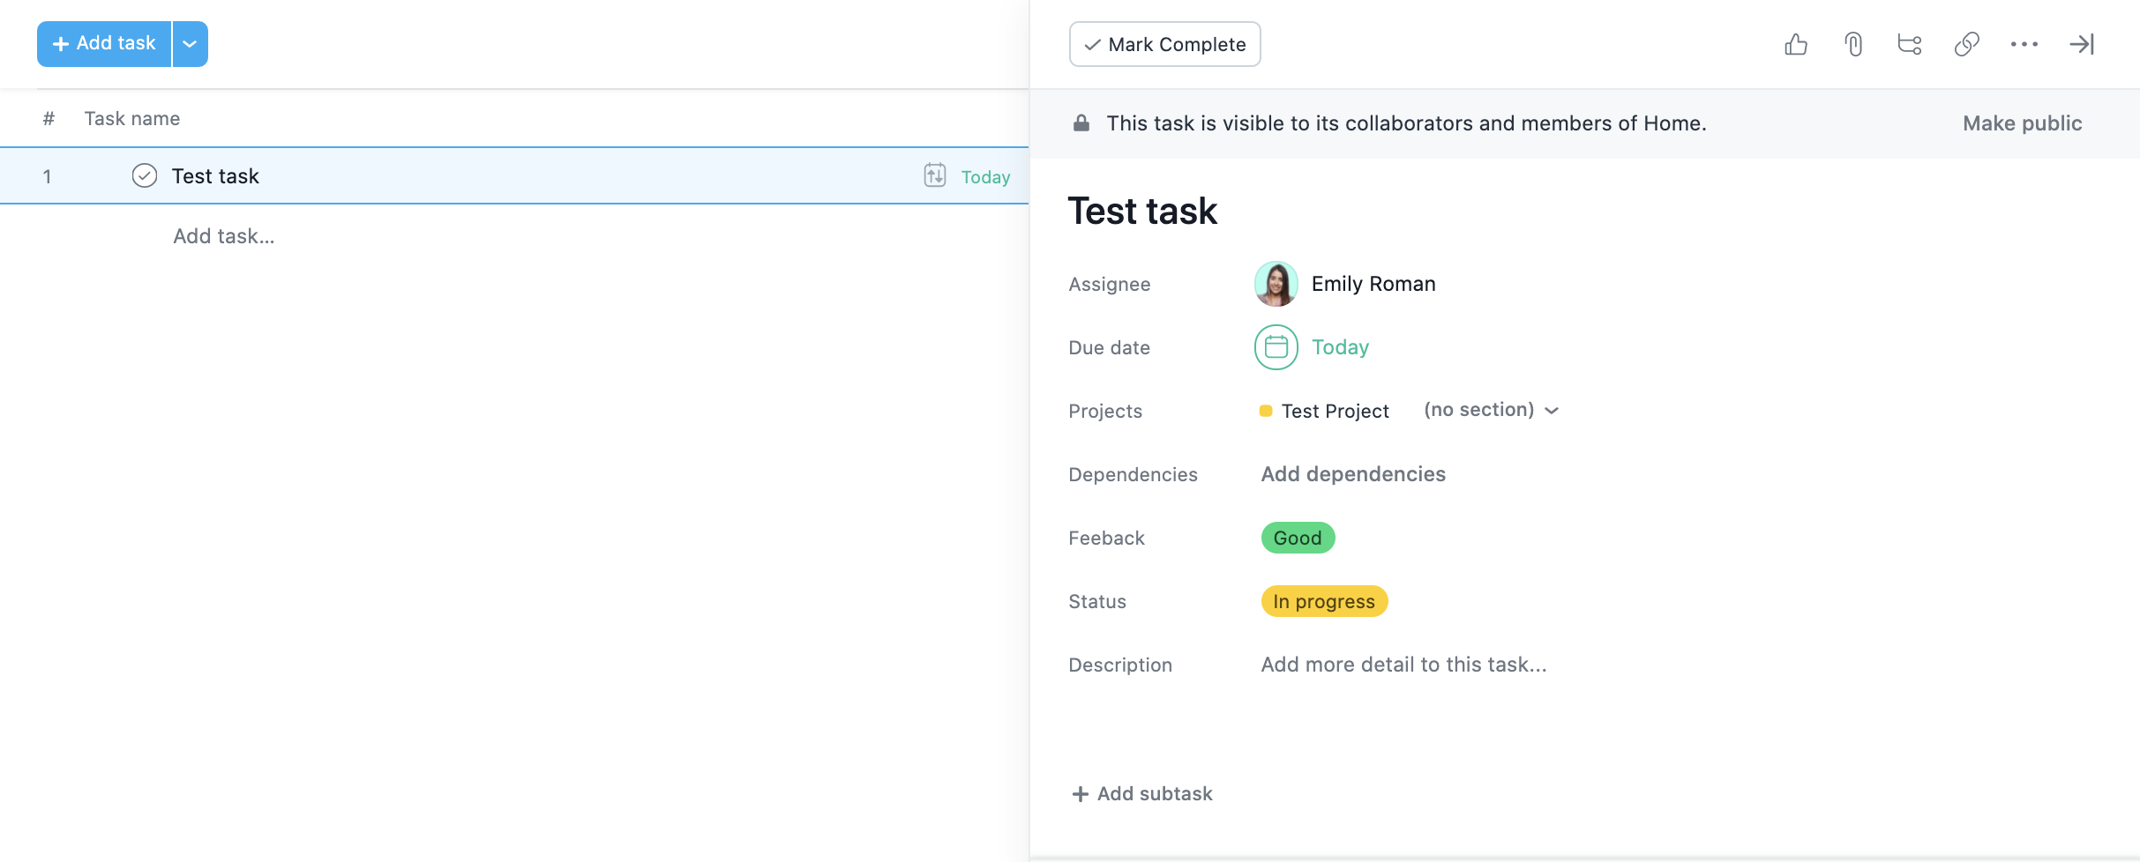Click the dependency icon in task row
Screen dimensions: 2140x862
click(x=935, y=175)
